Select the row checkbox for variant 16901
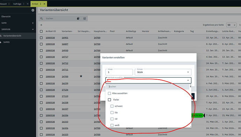Image resolution: width=241 pixels, height=137 pixels. pyautogui.click(x=41, y=38)
